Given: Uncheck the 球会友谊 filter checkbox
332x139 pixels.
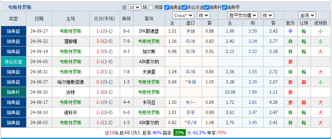Looking at the screenshot, I should click(x=184, y=7).
